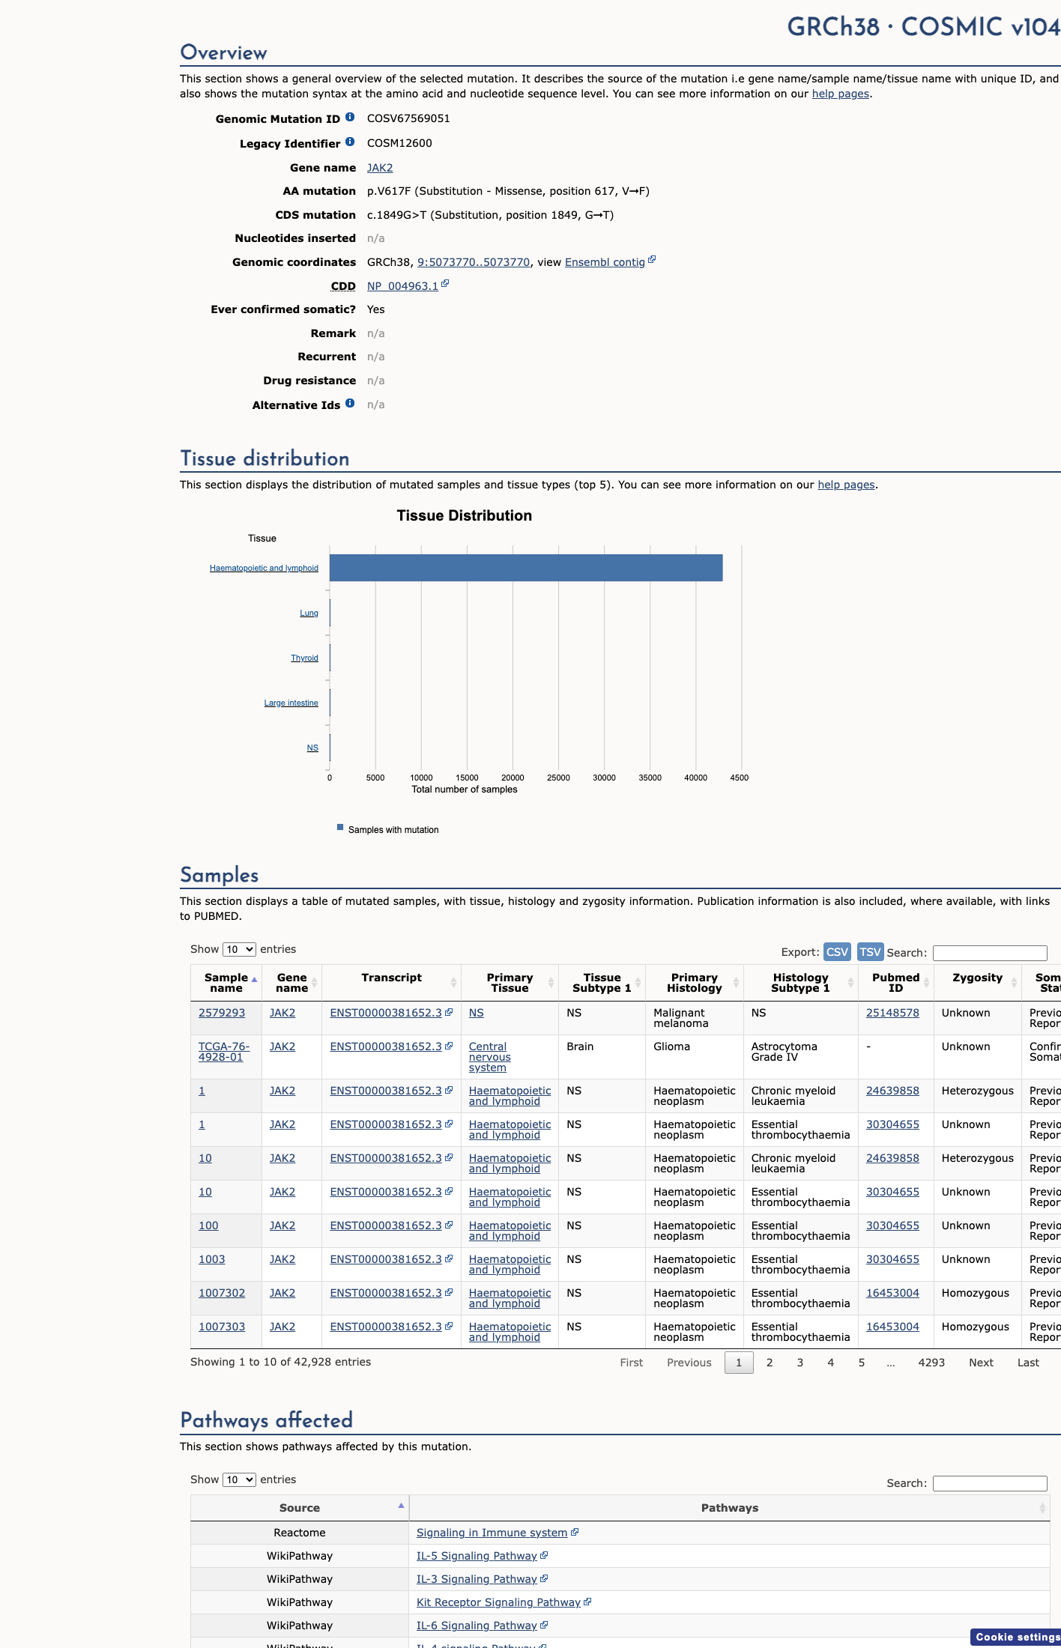Click external icon by transcript in TCGA-76-4928-01 row
Image resolution: width=1061 pixels, height=1648 pixels.
[x=449, y=1046]
